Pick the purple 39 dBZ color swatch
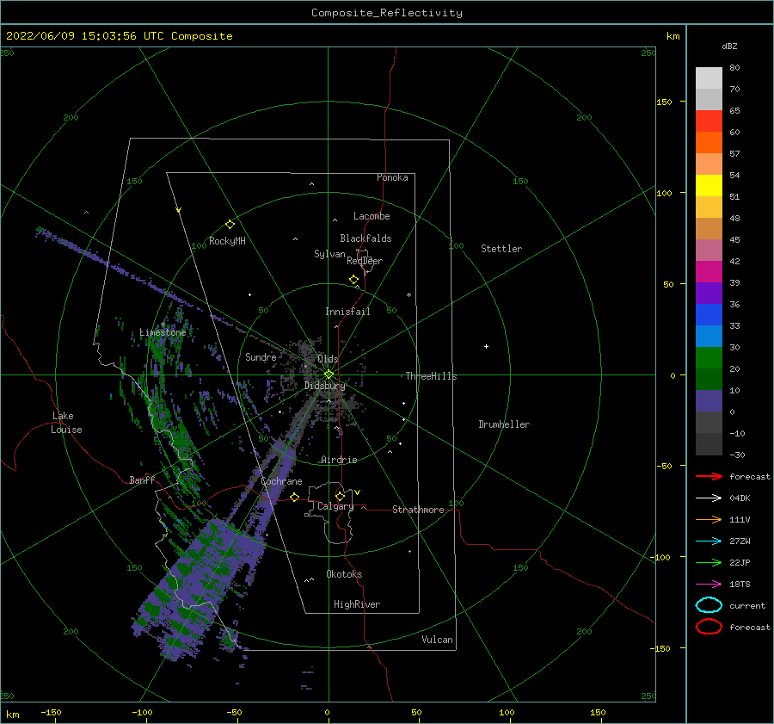The width and height of the screenshot is (774, 724). pos(709,293)
